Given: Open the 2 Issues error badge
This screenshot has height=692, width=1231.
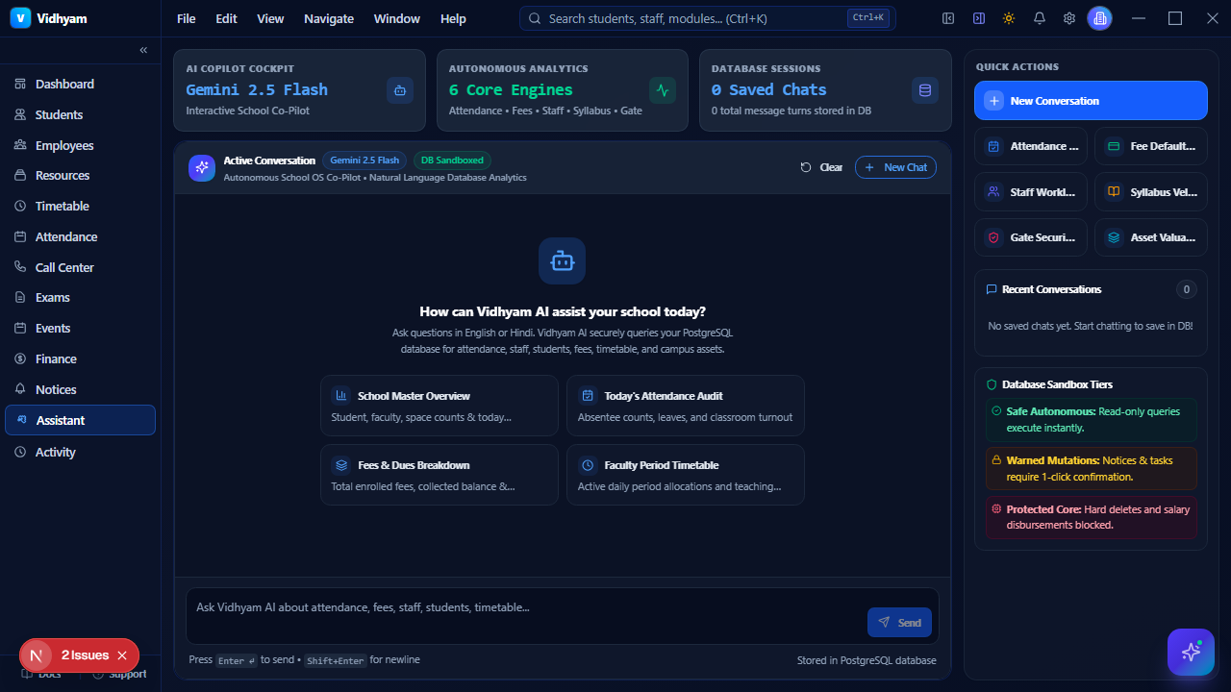Looking at the screenshot, I should click(x=85, y=655).
